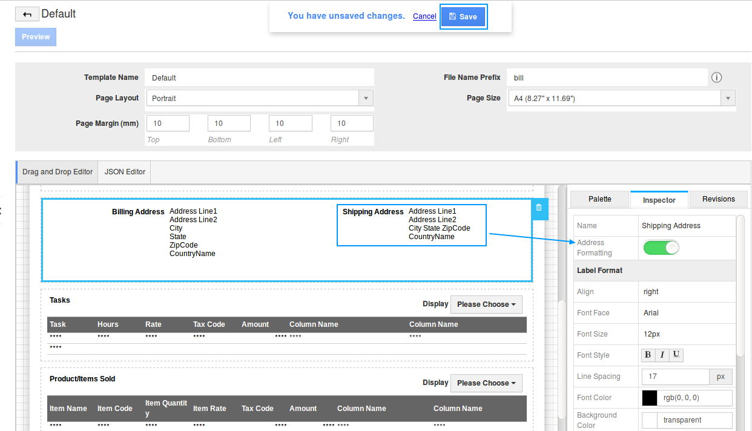The height and width of the screenshot is (431, 752).
Task: Turn off the Address Formatting switch
Action: tap(661, 248)
